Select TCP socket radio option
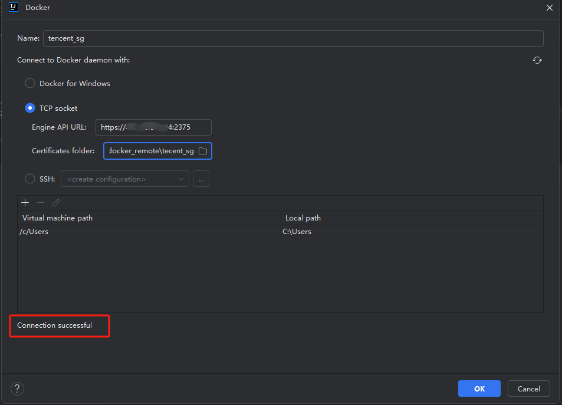The width and height of the screenshot is (562, 405). pyautogui.click(x=30, y=108)
